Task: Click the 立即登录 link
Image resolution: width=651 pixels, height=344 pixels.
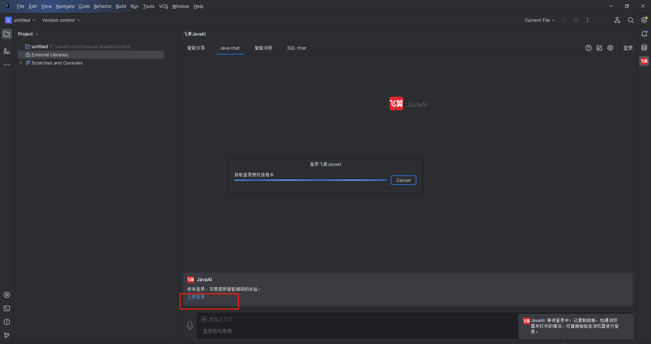Action: click(x=196, y=297)
